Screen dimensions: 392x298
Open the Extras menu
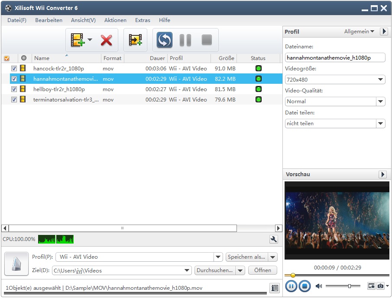coord(143,20)
